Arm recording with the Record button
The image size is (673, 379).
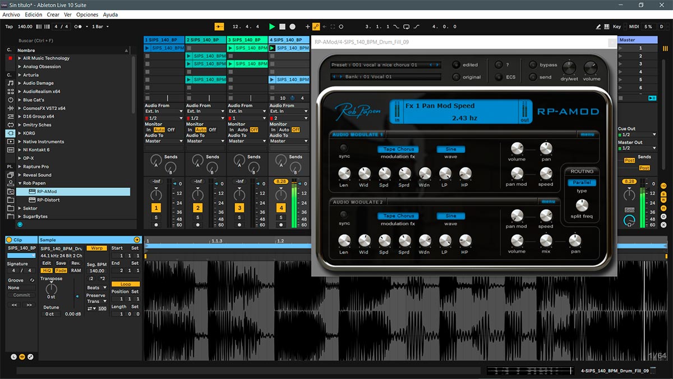click(x=292, y=26)
